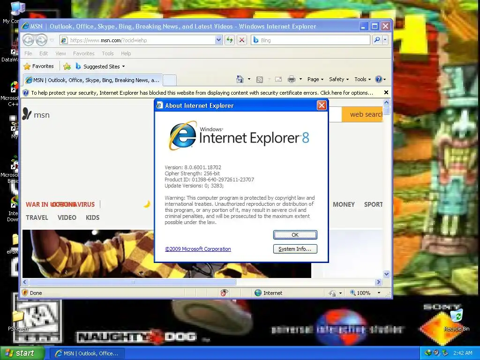Click the System Info button
The height and width of the screenshot is (360, 480).
[295, 249]
